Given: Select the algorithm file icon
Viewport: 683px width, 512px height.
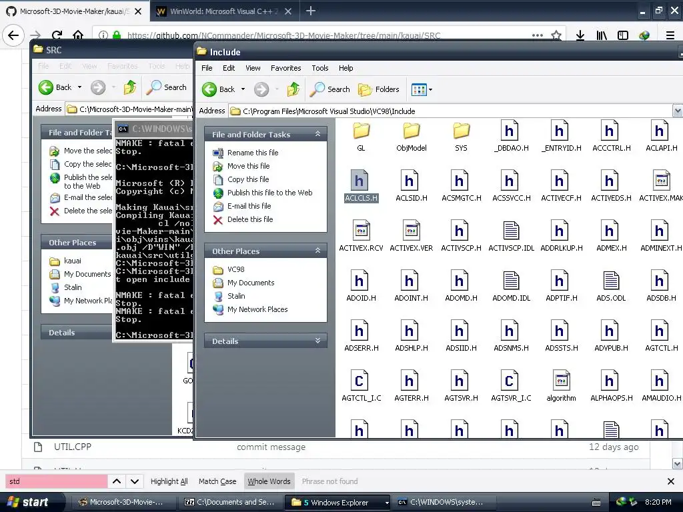Looking at the screenshot, I should tap(562, 381).
